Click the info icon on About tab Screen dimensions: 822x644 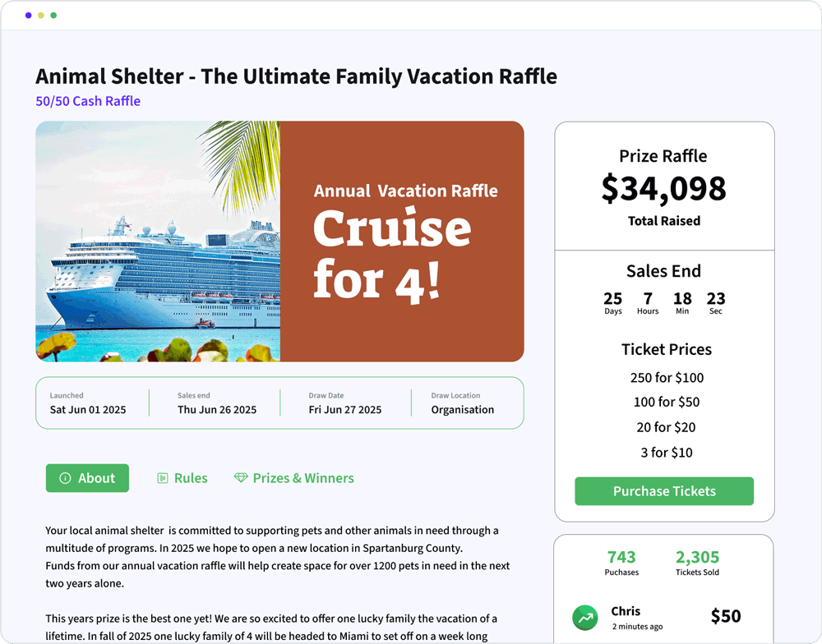[x=65, y=478]
